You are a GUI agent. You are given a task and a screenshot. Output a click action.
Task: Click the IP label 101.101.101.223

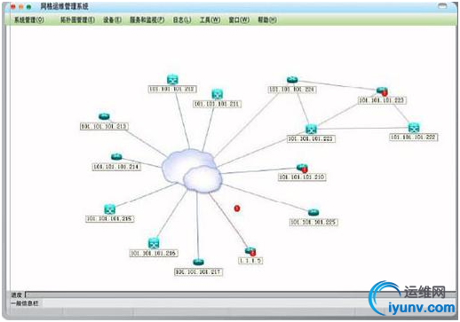382,100
